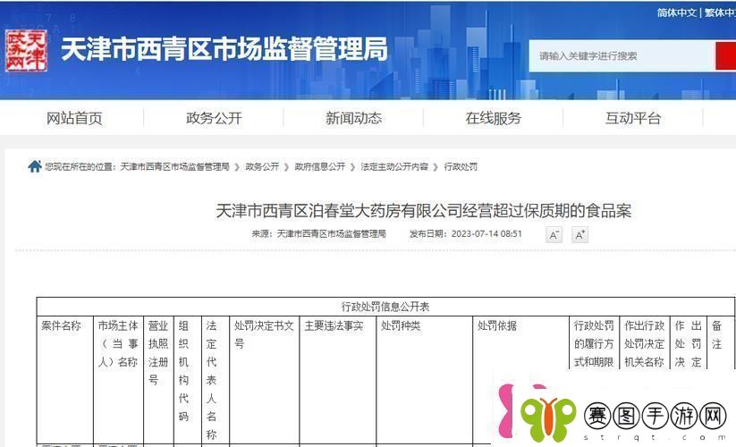This screenshot has height=447, width=736.
Task: Click breadcrumb link 政府信息公开
Action: click(319, 166)
